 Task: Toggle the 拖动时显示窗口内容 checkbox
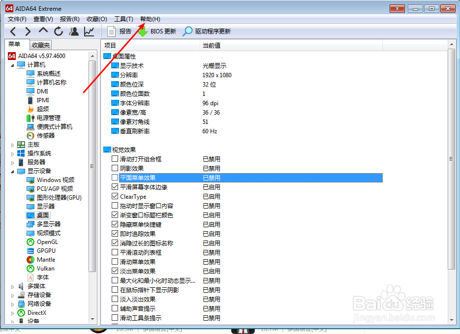[x=115, y=206]
